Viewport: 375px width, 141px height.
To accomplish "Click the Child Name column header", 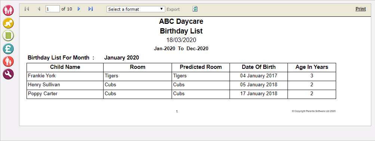I will tap(65, 67).
